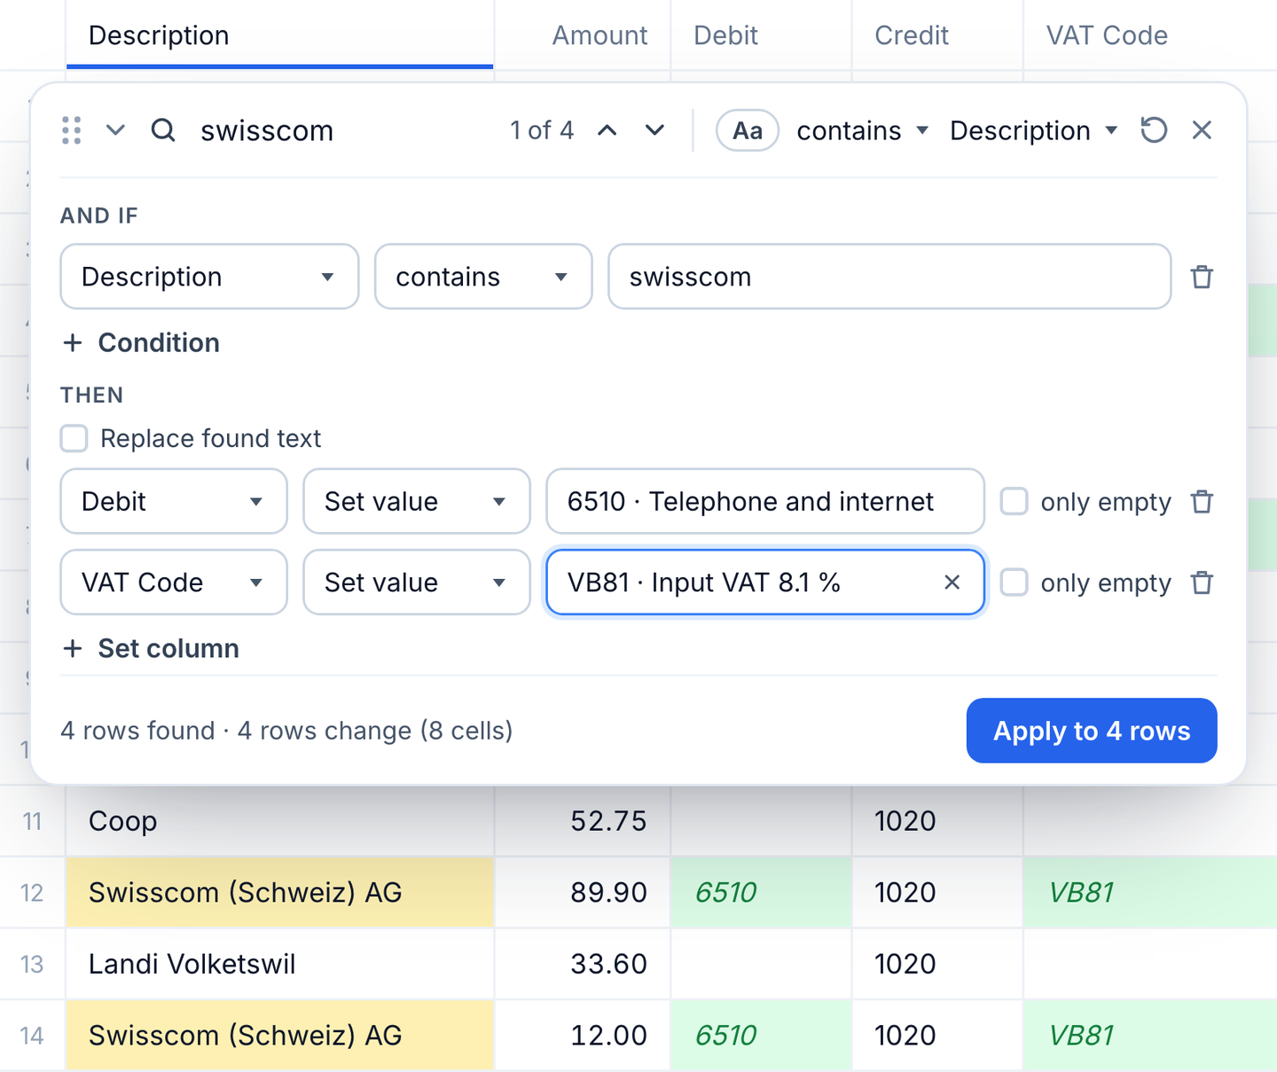Click the Apply to 4 rows button
1277x1072 pixels.
coord(1092,731)
